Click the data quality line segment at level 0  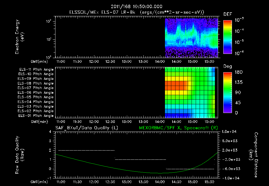point(190,169)
